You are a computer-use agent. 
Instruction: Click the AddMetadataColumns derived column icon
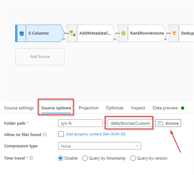pos(72,33)
